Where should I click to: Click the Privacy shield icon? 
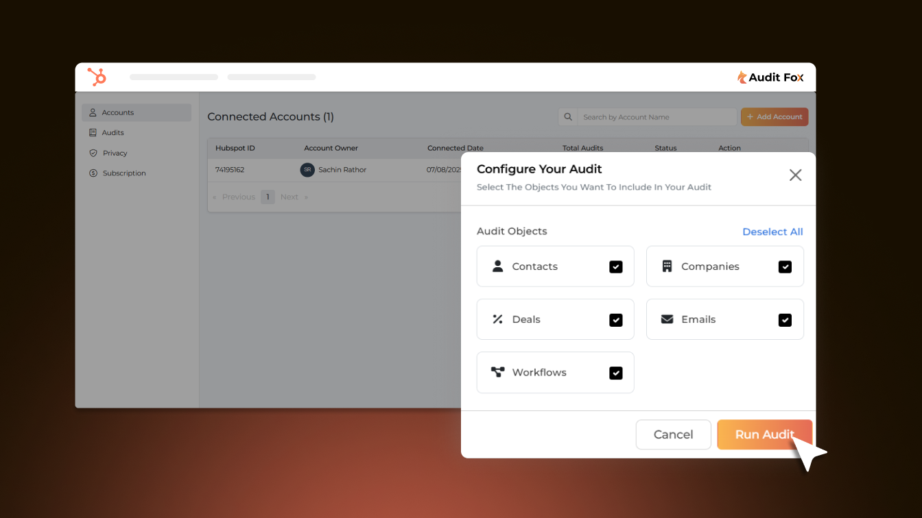pos(93,153)
